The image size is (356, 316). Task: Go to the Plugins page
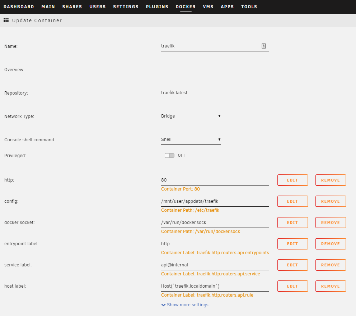click(157, 7)
